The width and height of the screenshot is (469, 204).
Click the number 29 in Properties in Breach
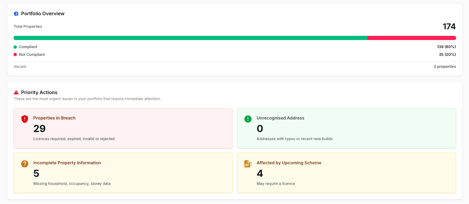tap(40, 129)
